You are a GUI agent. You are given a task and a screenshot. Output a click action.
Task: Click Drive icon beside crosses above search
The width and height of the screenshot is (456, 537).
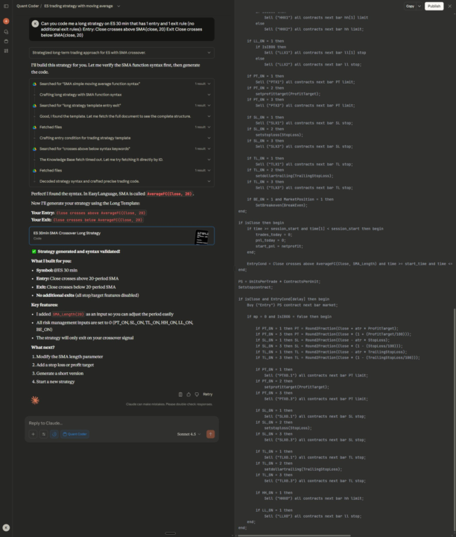34,149
